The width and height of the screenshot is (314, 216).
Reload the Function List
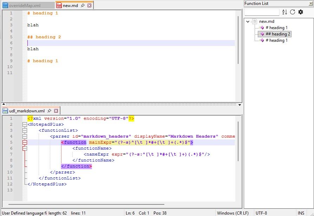pos(293,12)
